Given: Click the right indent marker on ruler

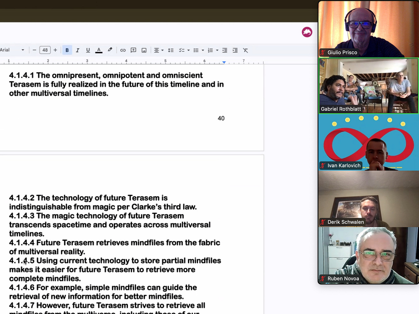Looking at the screenshot, I should coord(224,62).
